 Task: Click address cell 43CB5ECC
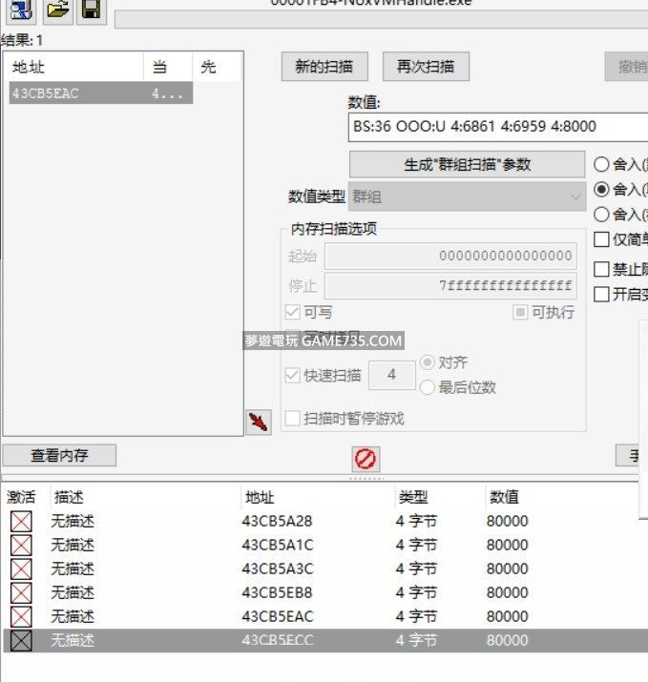click(278, 641)
